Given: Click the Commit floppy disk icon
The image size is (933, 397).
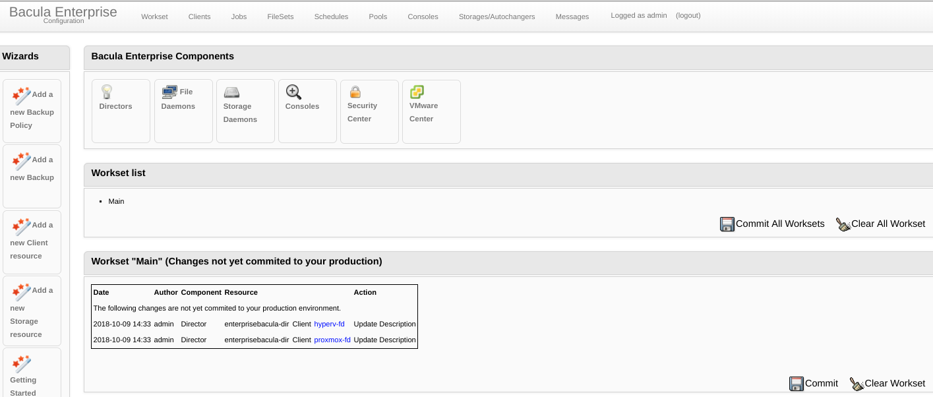Looking at the screenshot, I should pyautogui.click(x=797, y=384).
